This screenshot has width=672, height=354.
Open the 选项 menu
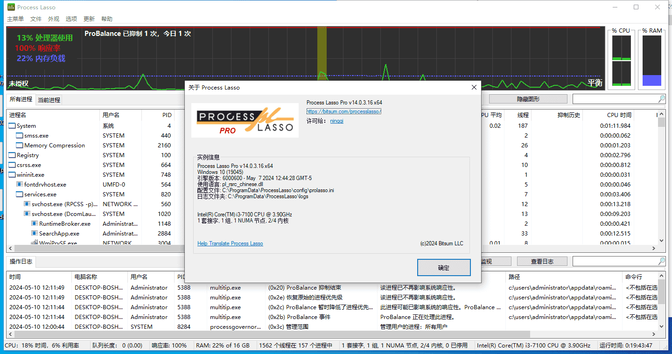[71, 19]
